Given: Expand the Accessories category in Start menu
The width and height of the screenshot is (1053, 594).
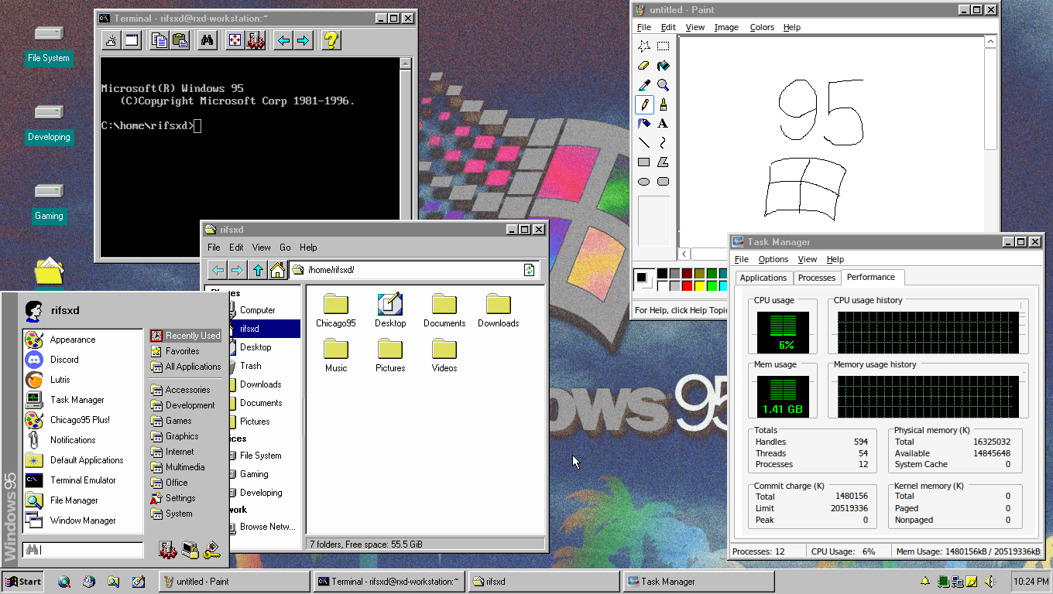Looking at the screenshot, I should (x=186, y=390).
